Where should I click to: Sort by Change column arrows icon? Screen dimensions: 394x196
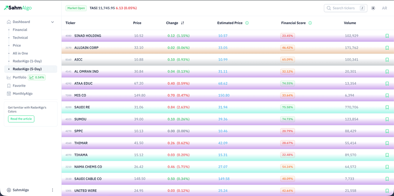(x=182, y=23)
